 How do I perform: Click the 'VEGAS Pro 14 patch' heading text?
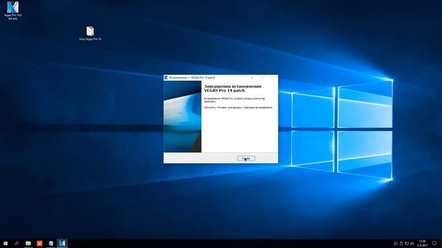pyautogui.click(x=224, y=91)
